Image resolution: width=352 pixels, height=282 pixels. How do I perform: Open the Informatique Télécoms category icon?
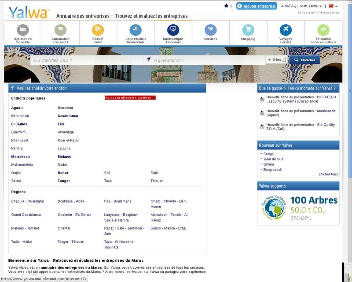[x=173, y=30]
